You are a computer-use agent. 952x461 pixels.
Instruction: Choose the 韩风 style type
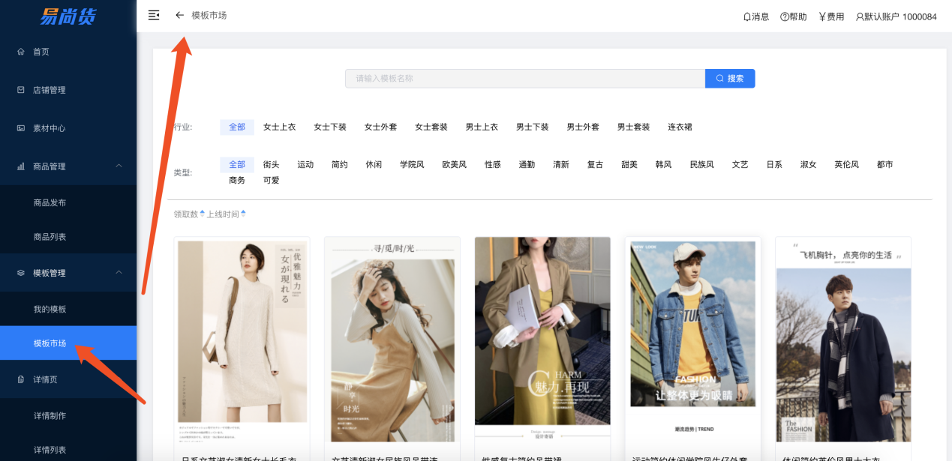(663, 165)
